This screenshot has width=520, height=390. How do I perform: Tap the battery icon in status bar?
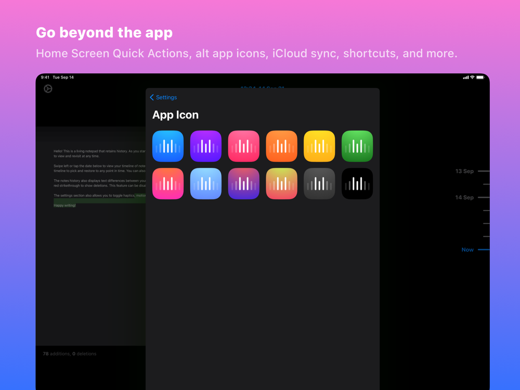click(480, 77)
